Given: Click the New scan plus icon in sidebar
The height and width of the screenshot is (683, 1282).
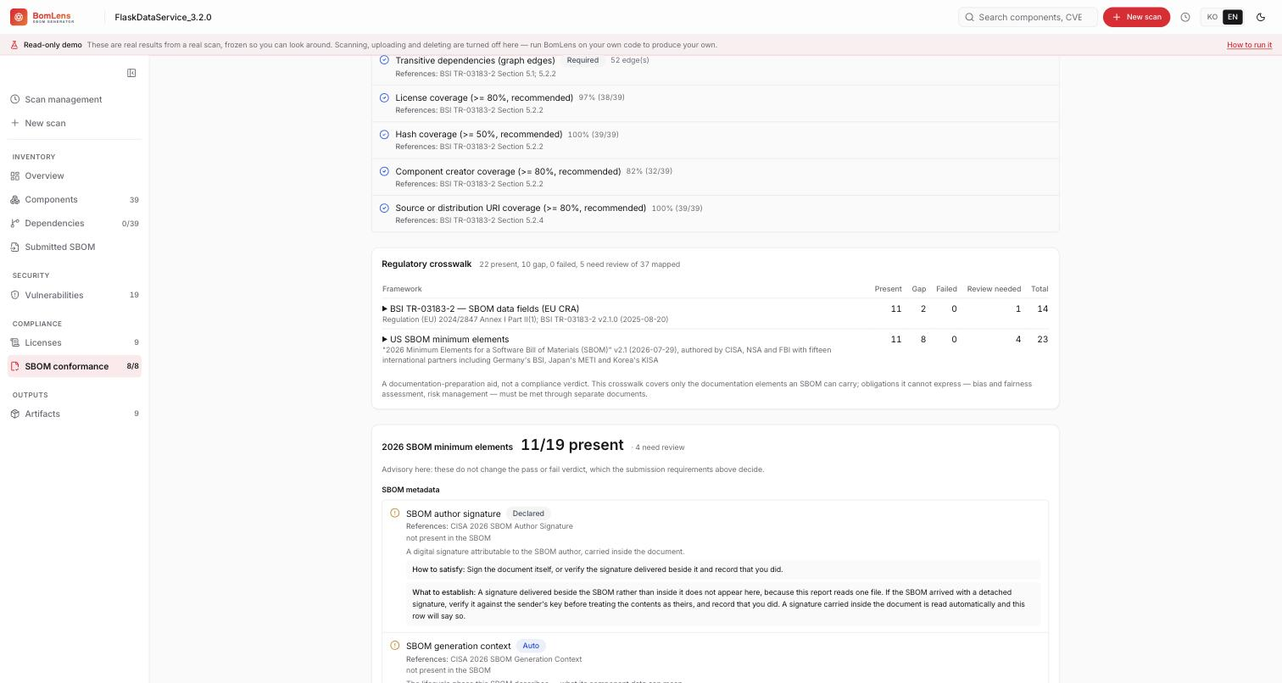Looking at the screenshot, I should click(x=15, y=123).
